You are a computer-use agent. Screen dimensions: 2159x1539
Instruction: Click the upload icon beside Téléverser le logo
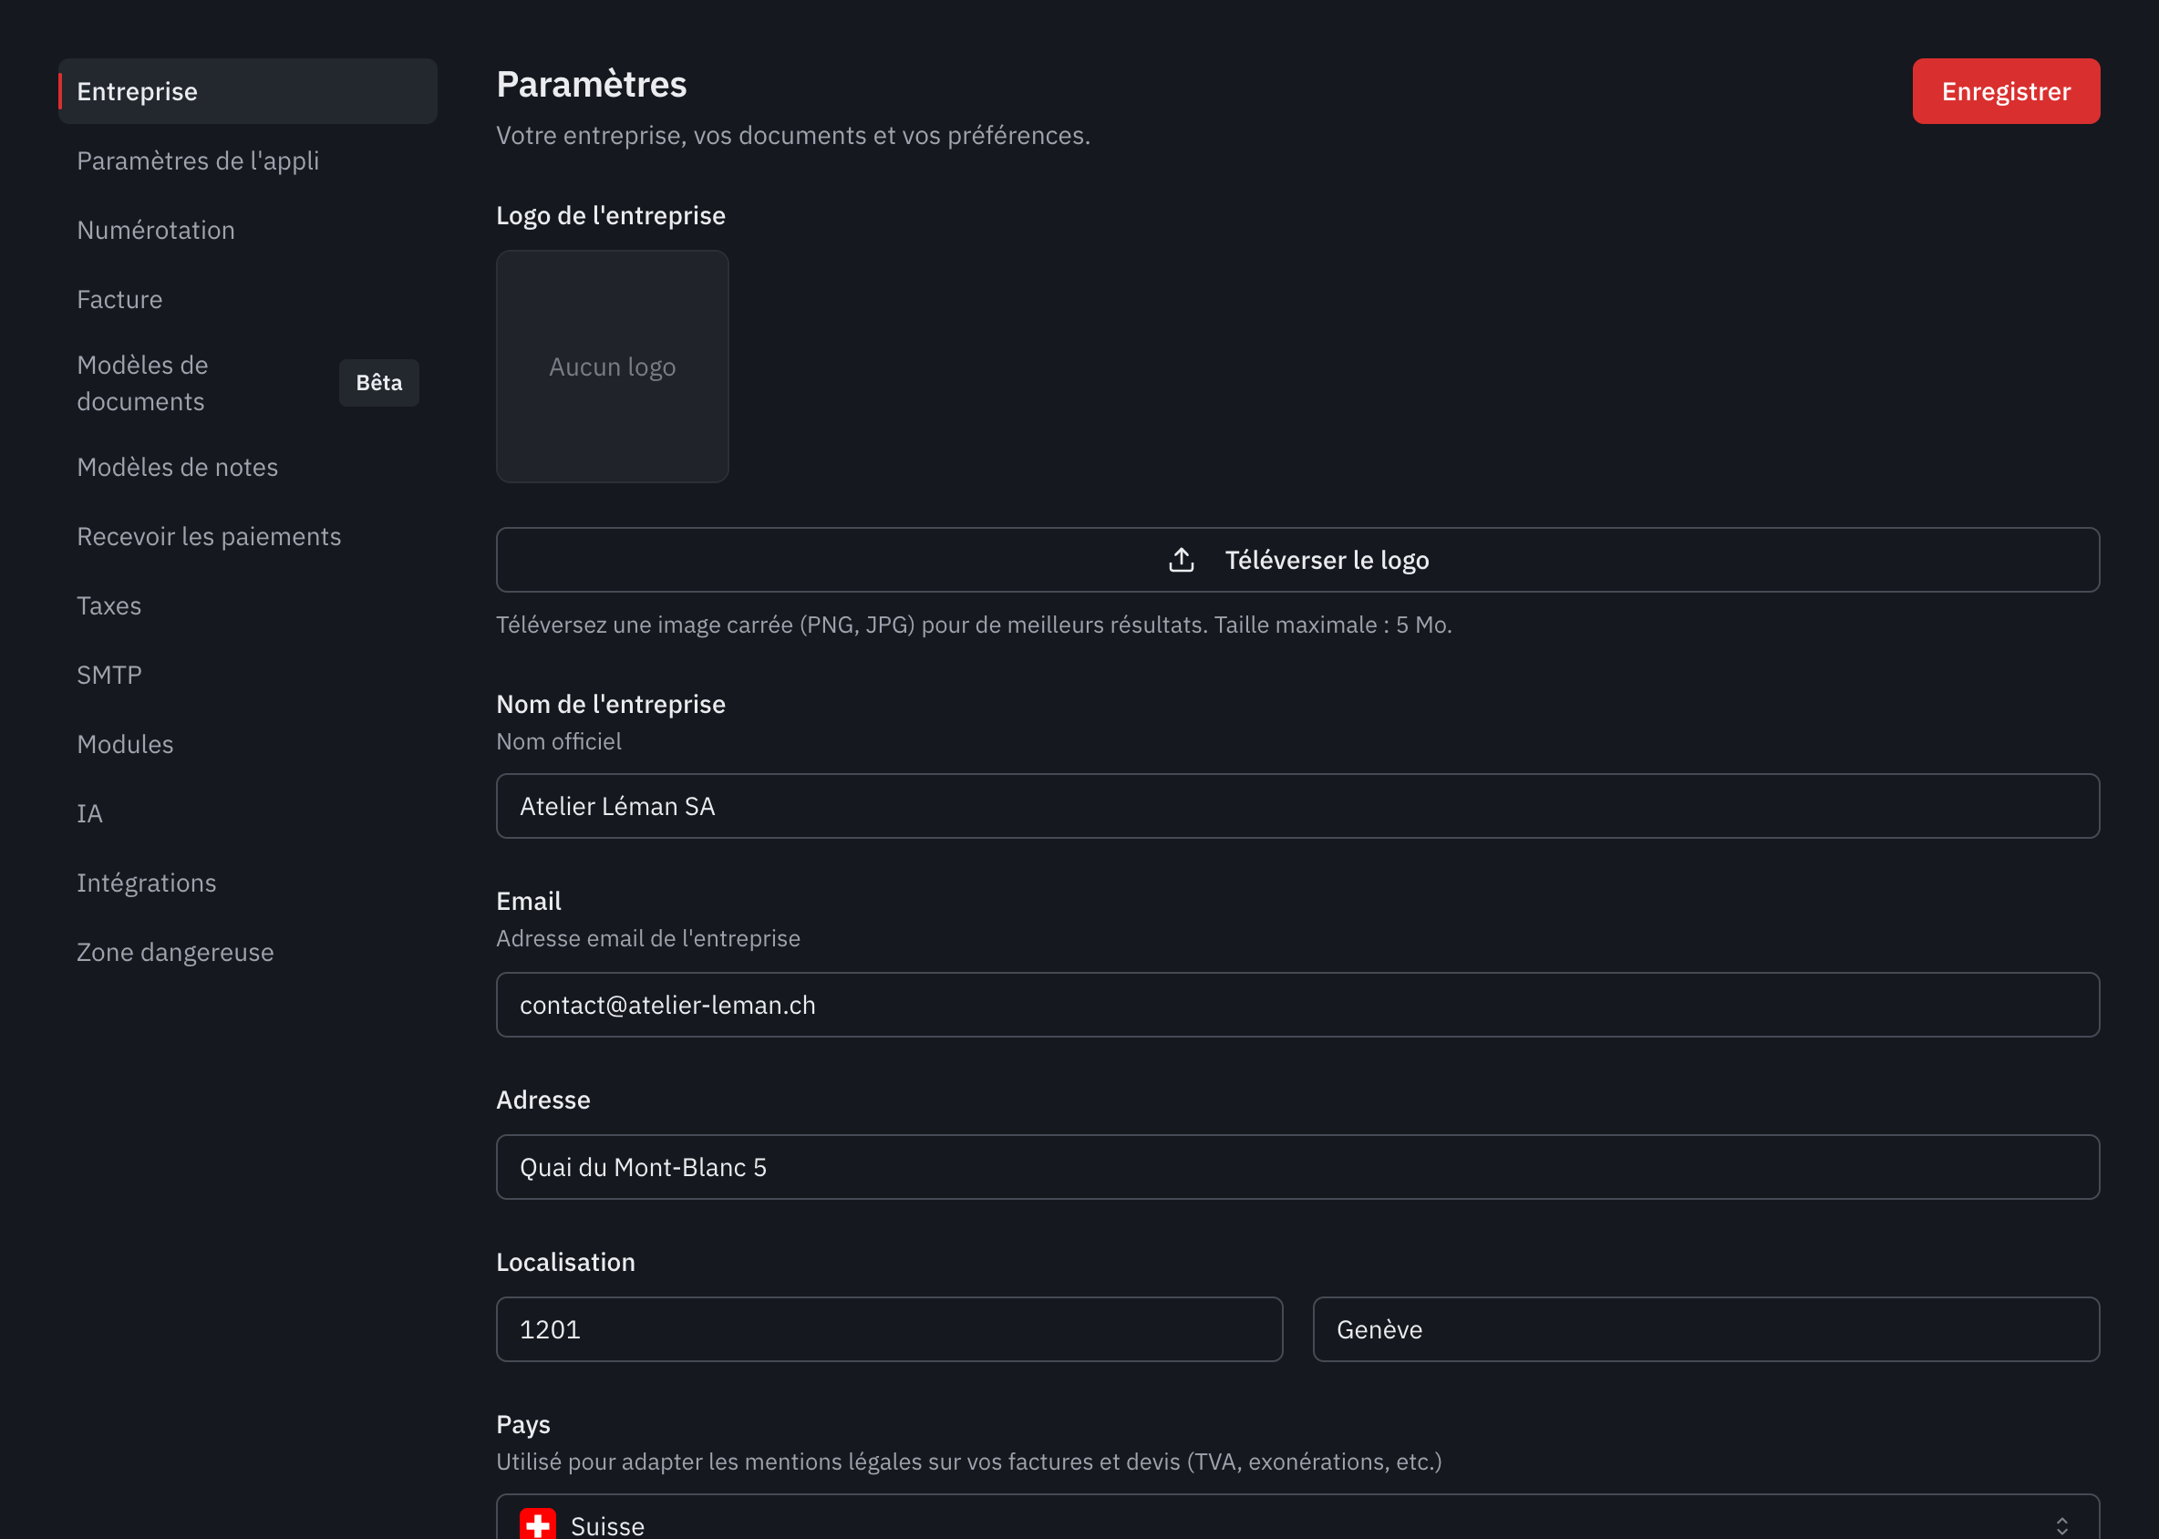(x=1181, y=560)
